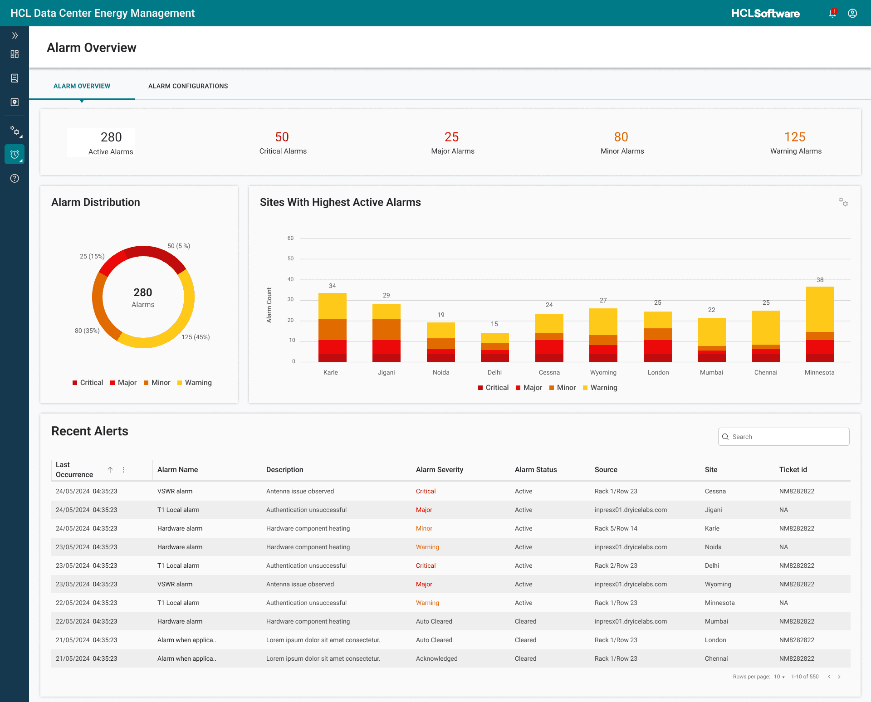Toggle Critical in the Sites chart legend
871x702 pixels.
494,388
